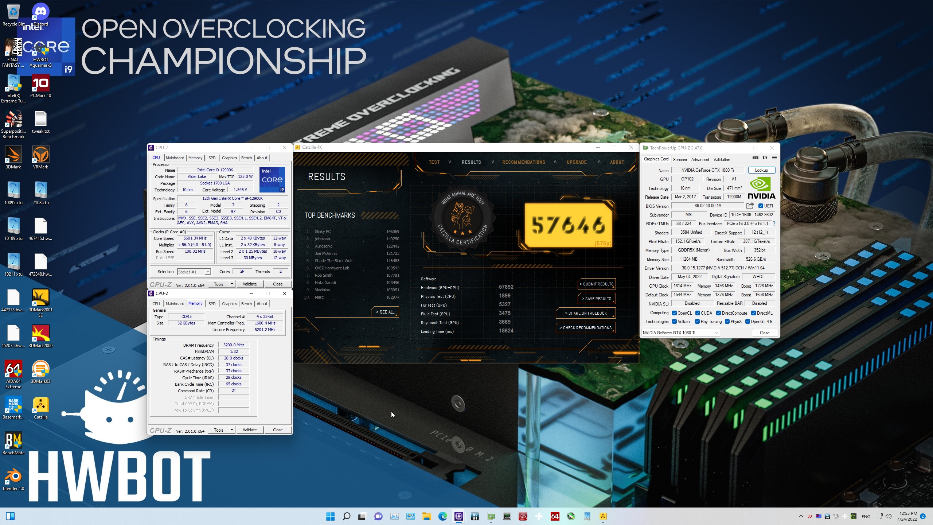Screen dimensions: 933x525
Task: Open the Sensors tab in GPU-Z
Action: (x=680, y=159)
